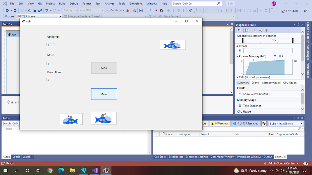Switch to the Memory Usage tab in Diagnostic Tools

coord(271,83)
